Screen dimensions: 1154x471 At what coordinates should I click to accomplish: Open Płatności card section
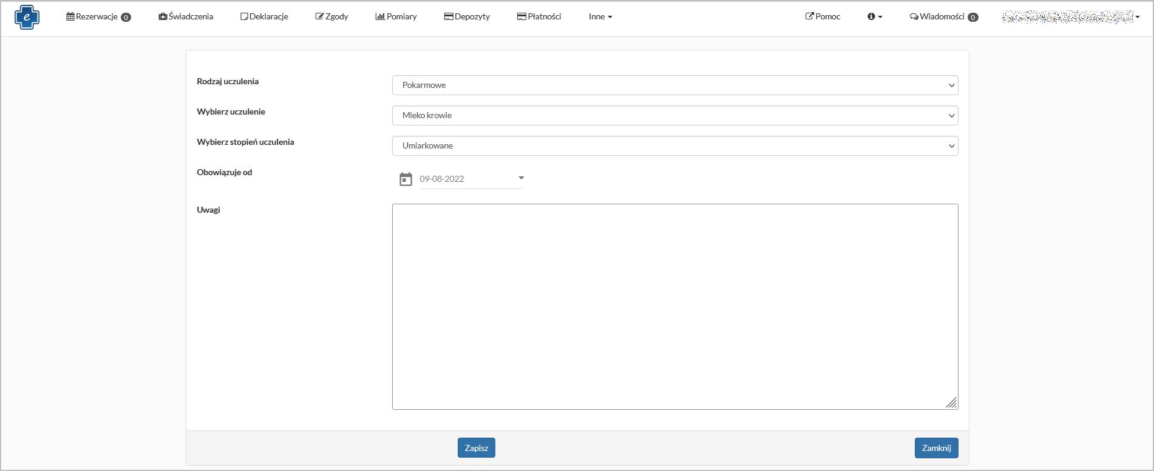pyautogui.click(x=539, y=17)
